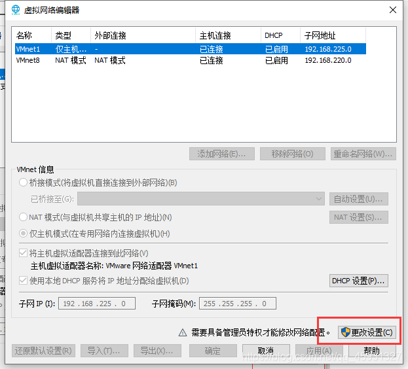The height and width of the screenshot is (369, 408).
Task: Click the DHCP column header
Action: pyautogui.click(x=280, y=35)
